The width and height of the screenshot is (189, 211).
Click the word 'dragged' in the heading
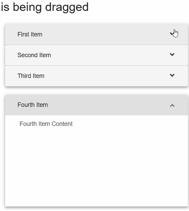pyautogui.click(x=67, y=8)
